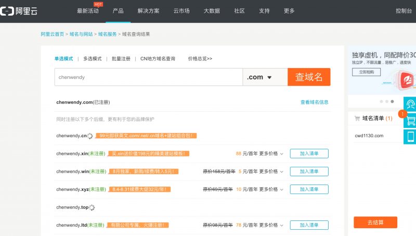Screen dimensions: 416x236
Task: Open the customer service headset icon
Action: click(x=410, y=103)
